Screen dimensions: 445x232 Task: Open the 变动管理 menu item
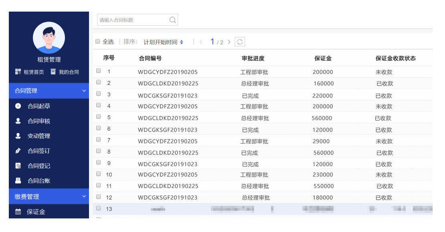38,136
